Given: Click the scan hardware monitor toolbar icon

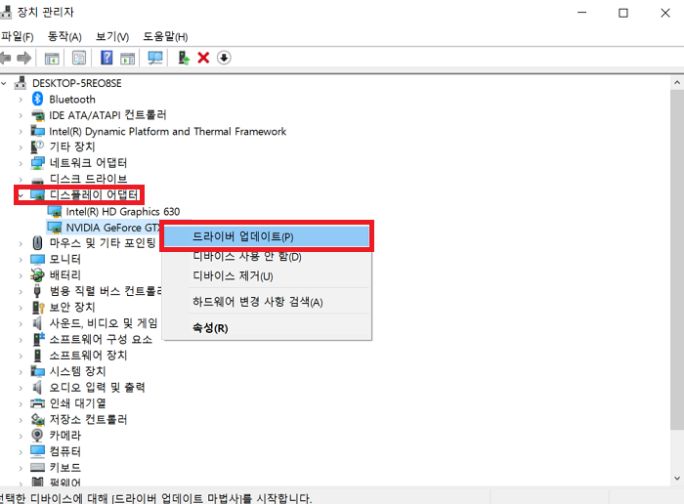Looking at the screenshot, I should (155, 58).
